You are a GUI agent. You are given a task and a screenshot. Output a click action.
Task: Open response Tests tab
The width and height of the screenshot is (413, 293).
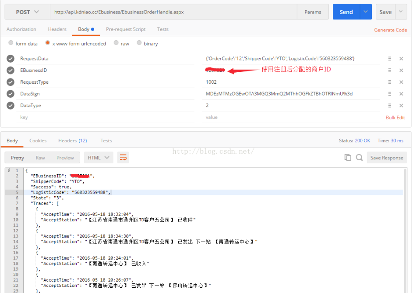(106, 141)
